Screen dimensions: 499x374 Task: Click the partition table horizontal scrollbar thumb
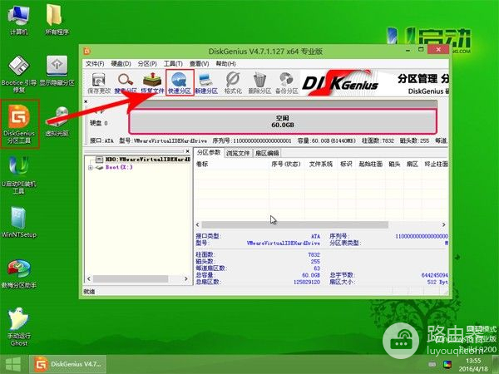pyautogui.click(x=295, y=224)
